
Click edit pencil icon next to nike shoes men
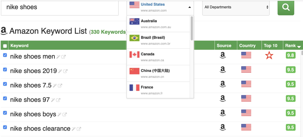click(x=58, y=57)
